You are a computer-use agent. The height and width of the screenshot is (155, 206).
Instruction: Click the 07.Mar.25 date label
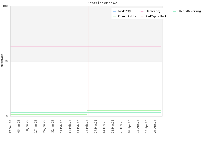point(96,126)
